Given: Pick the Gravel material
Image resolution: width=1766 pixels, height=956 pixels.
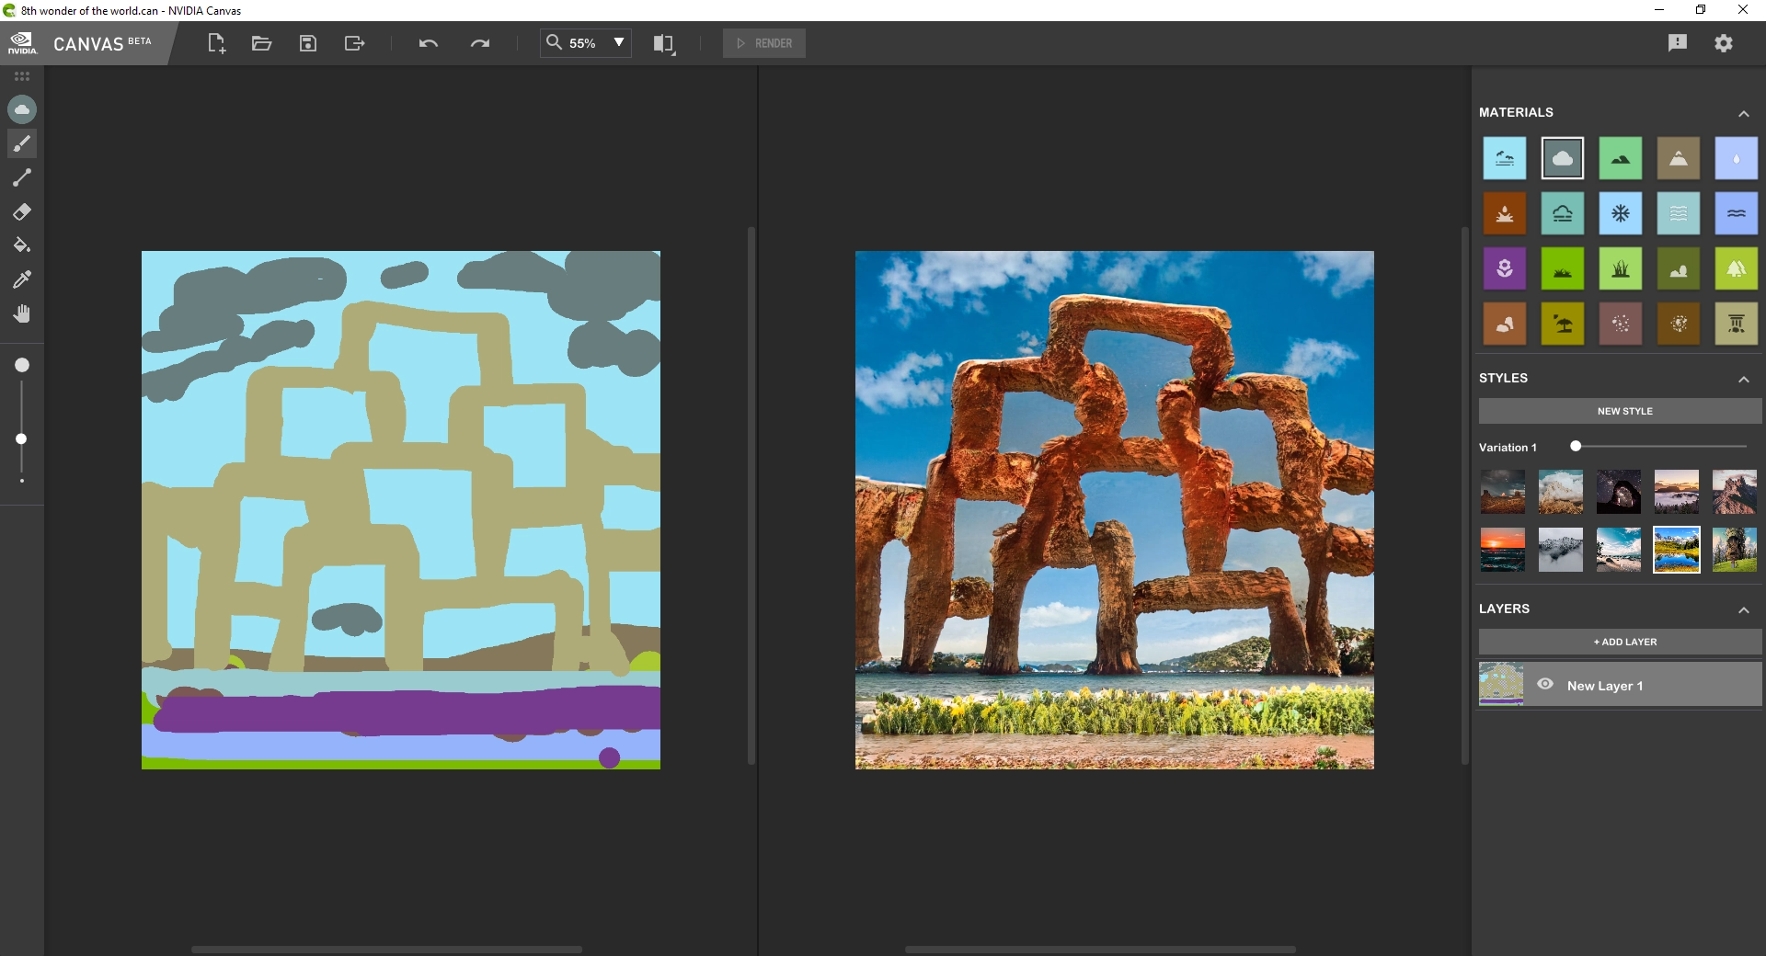Looking at the screenshot, I should (1621, 324).
